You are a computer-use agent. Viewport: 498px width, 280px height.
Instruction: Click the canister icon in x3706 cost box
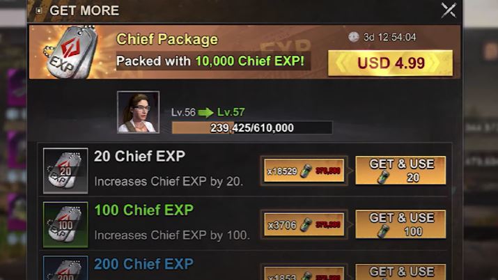tap(306, 225)
